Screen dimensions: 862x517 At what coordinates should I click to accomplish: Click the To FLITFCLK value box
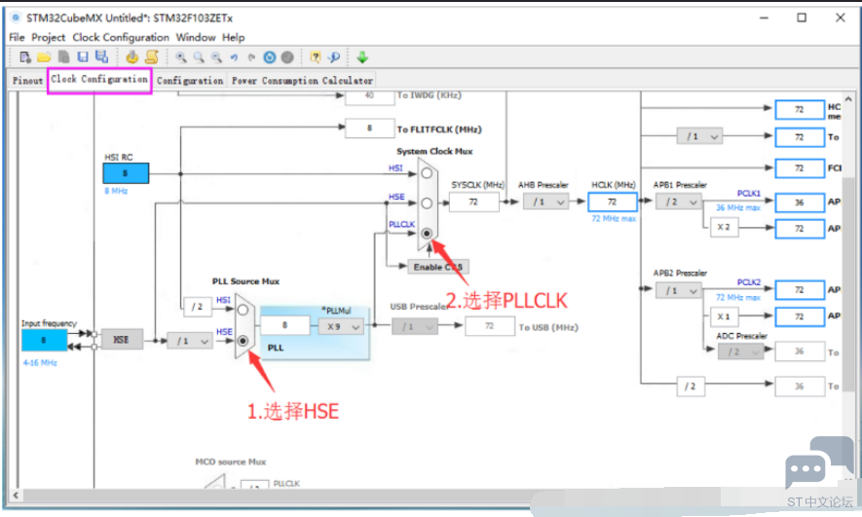(369, 129)
